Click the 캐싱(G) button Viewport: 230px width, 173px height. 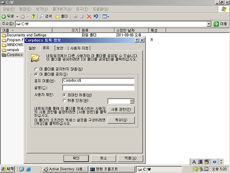tap(121, 120)
